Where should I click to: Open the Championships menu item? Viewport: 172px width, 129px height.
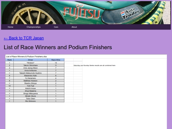click(33, 27)
